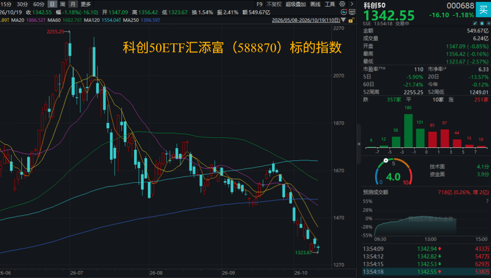Select the 周 weekly K-line tab
Screen dimensions: 491x278
click(x=62, y=4)
